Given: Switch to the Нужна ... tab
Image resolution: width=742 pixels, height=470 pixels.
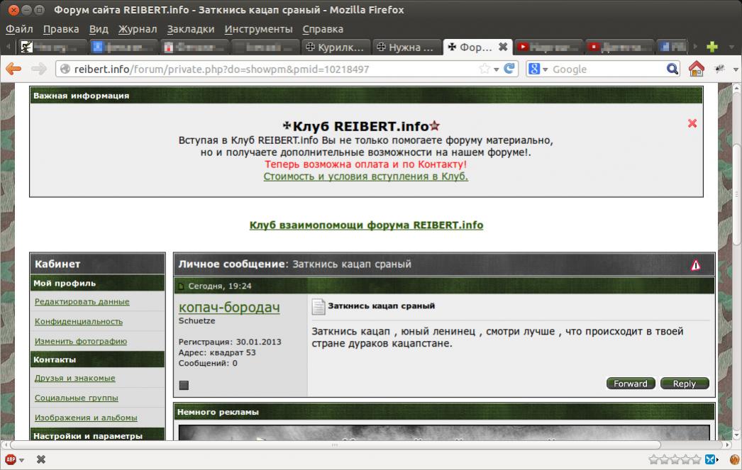Looking at the screenshot, I should pos(406,47).
